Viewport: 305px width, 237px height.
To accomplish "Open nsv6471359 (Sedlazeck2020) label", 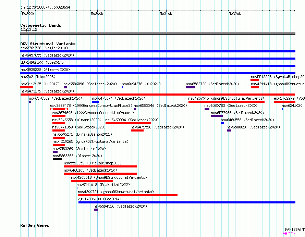I will pyautogui.click(x=79, y=127).
